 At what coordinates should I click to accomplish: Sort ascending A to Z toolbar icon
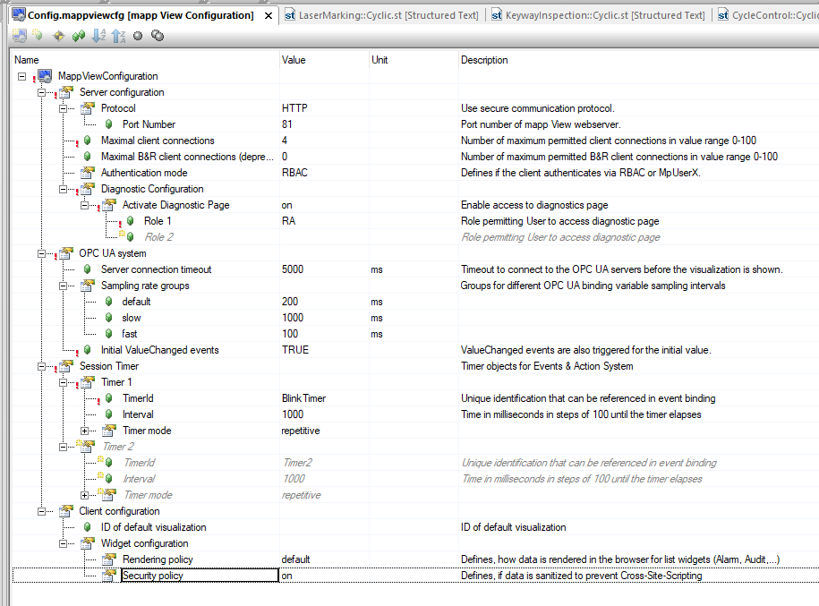tap(98, 36)
